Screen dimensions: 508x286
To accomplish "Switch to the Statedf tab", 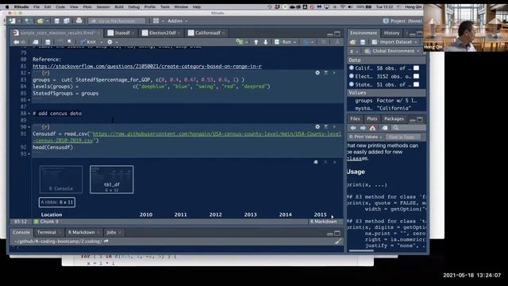I will [121, 33].
